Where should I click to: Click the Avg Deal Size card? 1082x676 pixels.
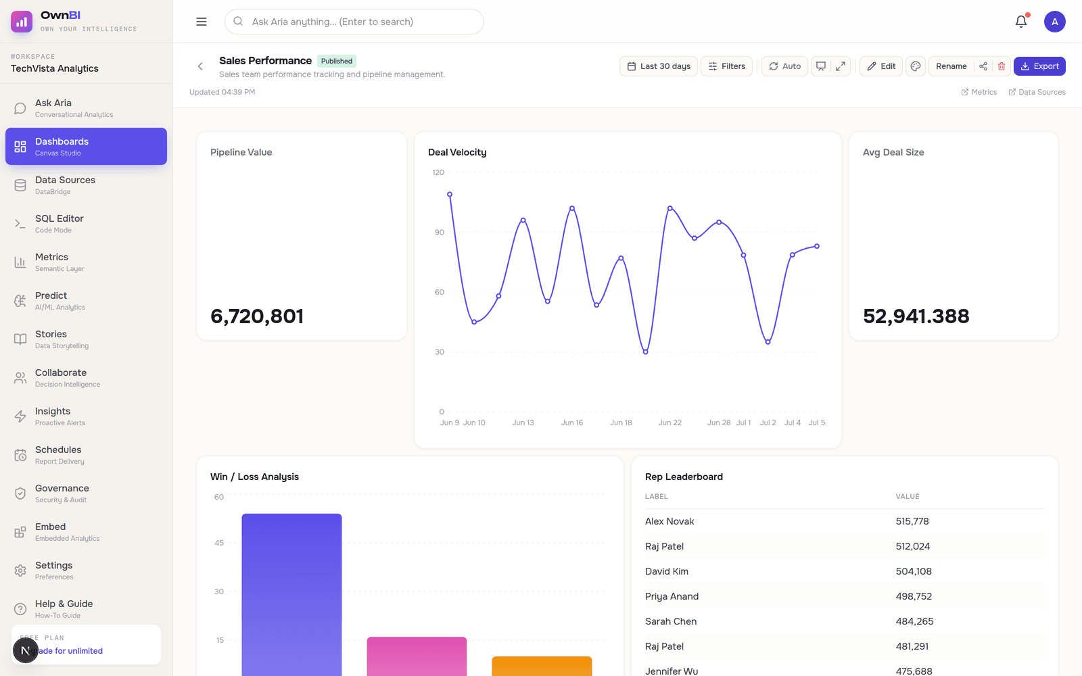954,236
